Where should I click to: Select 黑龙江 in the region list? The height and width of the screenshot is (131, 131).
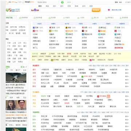tap(9, 49)
